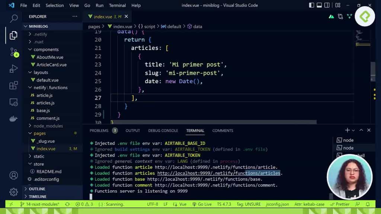
Task: Click the Vue language icon in the editor toolbar
Action: pos(349,17)
